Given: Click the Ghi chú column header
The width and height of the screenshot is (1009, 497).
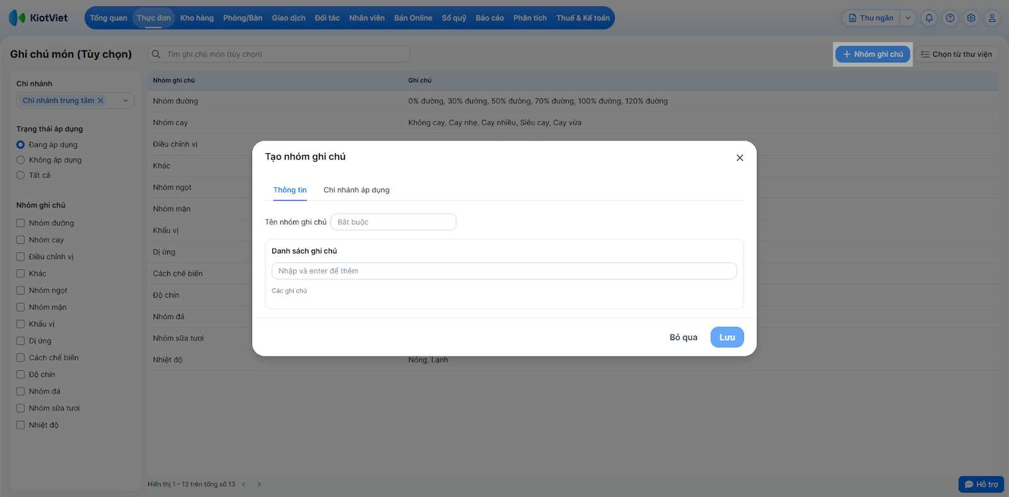Looking at the screenshot, I should click(420, 81).
